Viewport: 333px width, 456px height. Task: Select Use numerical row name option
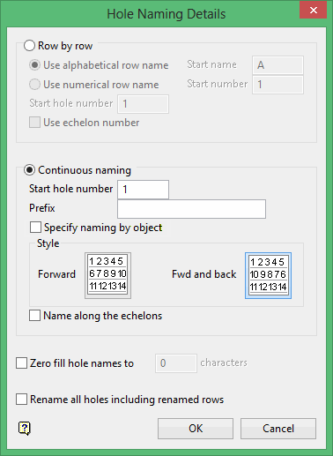coord(34,85)
